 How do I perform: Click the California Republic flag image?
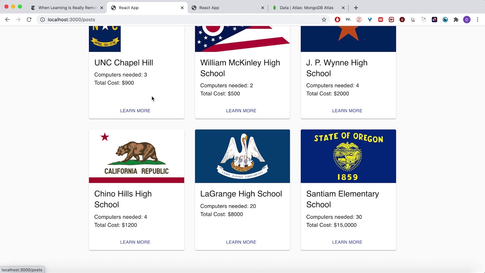click(136, 156)
